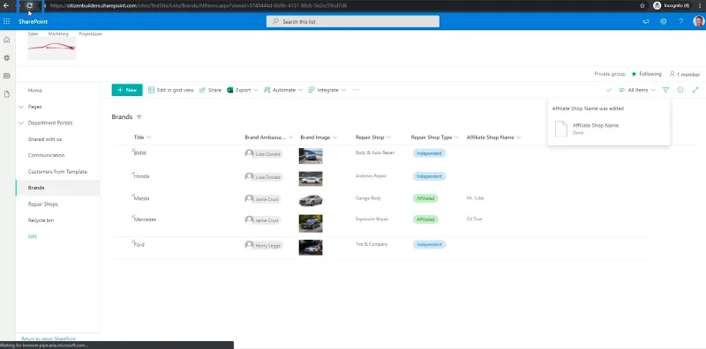Return to classic SharePoint
The image size is (706, 349).
pos(49,338)
